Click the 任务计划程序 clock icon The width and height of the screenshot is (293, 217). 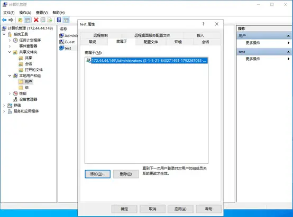[x=15, y=40]
